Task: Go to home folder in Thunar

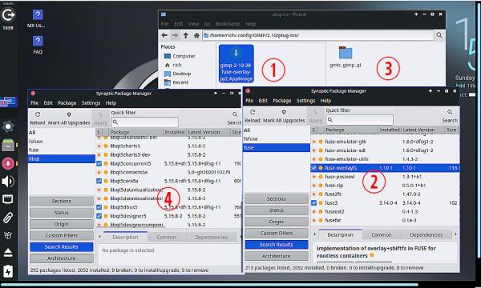Action: click(x=196, y=35)
